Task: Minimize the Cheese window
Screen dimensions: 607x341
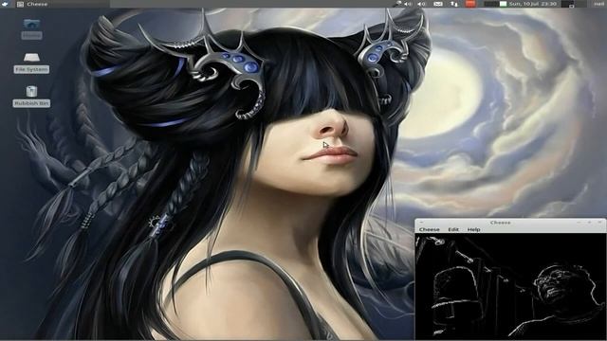Action: point(579,223)
